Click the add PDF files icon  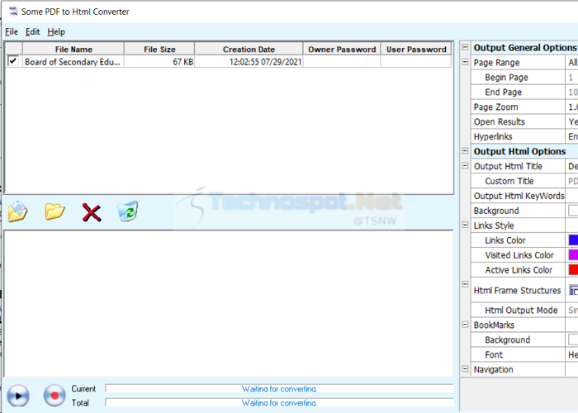(17, 211)
